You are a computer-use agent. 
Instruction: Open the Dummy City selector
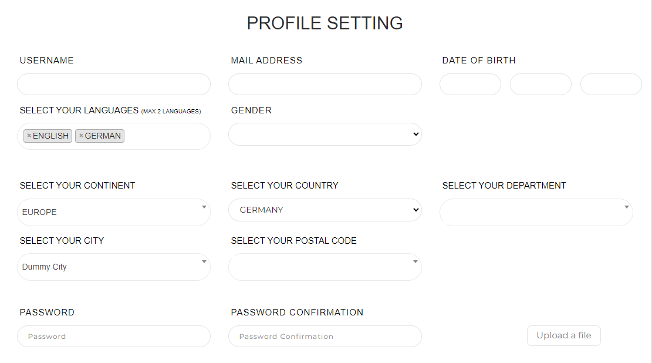coord(114,267)
